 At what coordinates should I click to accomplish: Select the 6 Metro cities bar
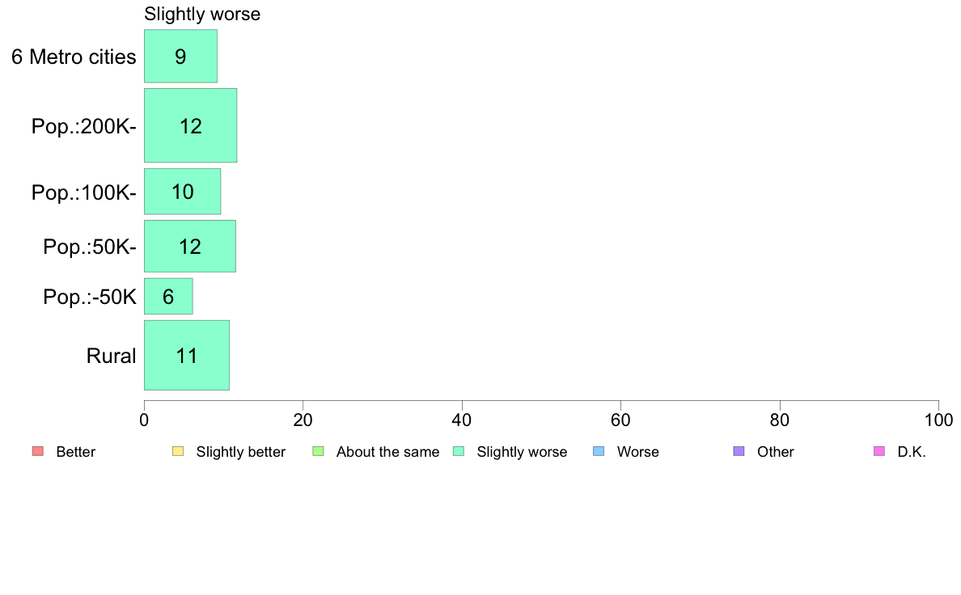click(x=181, y=57)
